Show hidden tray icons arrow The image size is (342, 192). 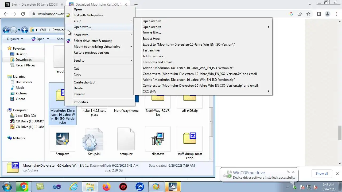coord(288,187)
